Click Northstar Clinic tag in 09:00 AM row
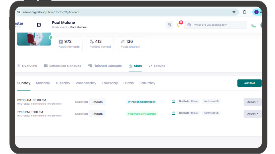This screenshot has height=154, width=275. click(188, 101)
